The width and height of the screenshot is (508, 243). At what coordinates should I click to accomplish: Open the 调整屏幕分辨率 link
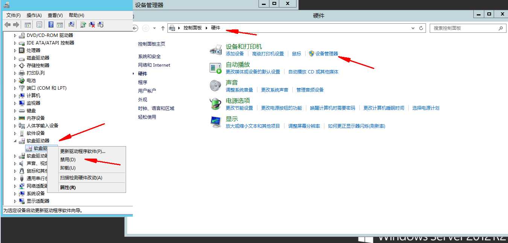click(304, 126)
